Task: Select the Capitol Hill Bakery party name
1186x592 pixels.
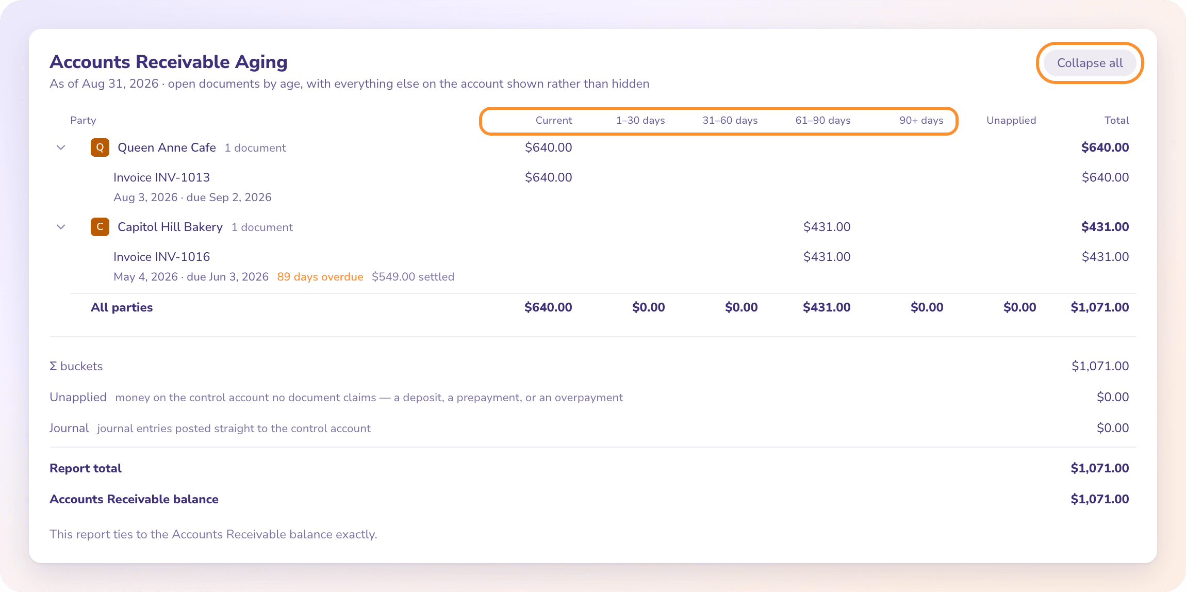Action: tap(170, 227)
